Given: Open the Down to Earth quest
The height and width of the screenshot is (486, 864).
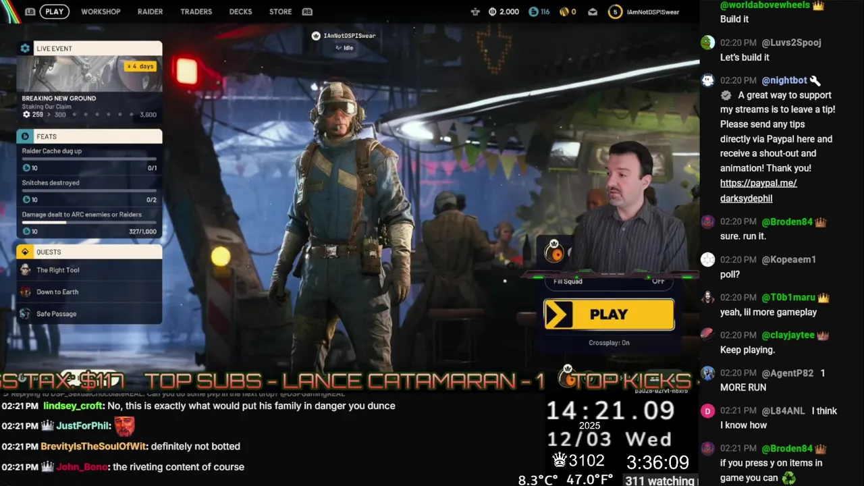Looking at the screenshot, I should coord(89,292).
